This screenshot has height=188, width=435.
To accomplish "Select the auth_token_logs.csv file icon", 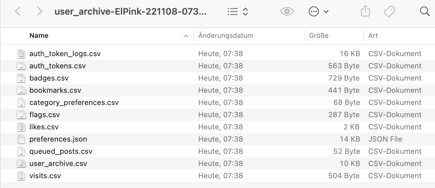I will click(x=21, y=54).
